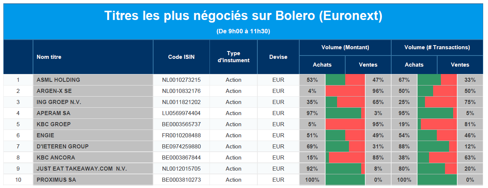
Task: Click rank number 10 cell
Action: 18,179
